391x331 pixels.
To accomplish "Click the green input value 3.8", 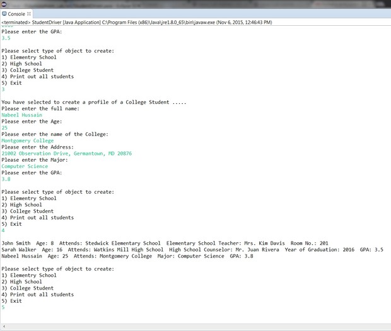I will (x=6, y=179).
